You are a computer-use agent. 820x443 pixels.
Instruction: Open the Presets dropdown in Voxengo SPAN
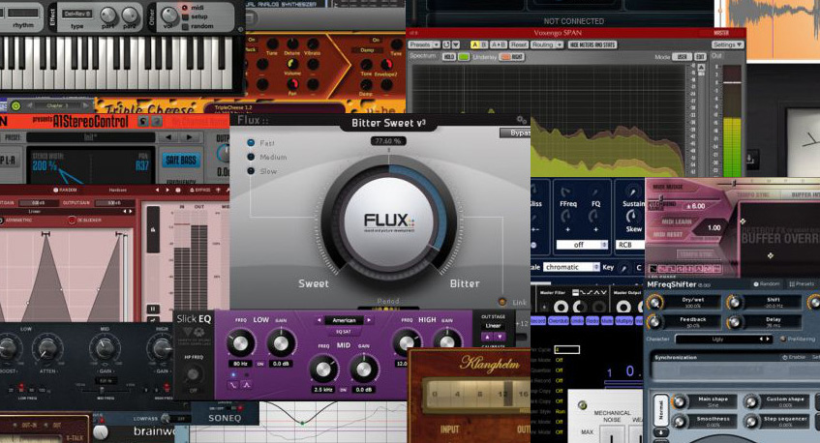(422, 44)
